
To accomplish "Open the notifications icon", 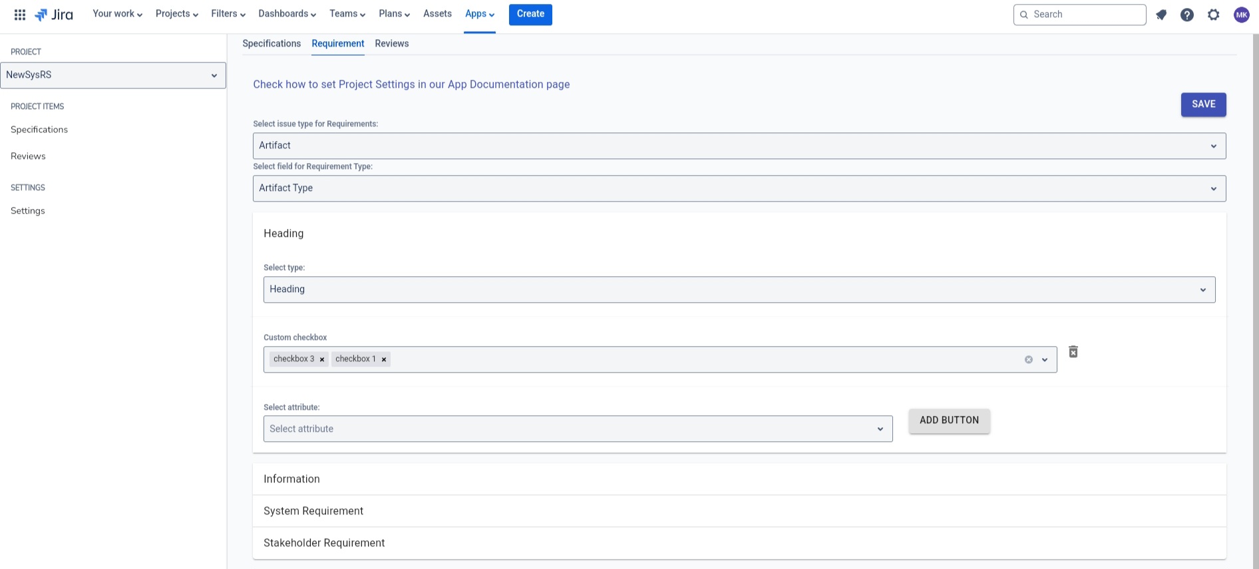I will pos(1161,15).
